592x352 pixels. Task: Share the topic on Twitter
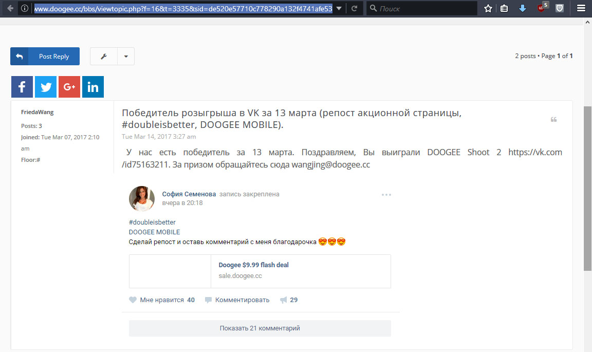tap(46, 87)
